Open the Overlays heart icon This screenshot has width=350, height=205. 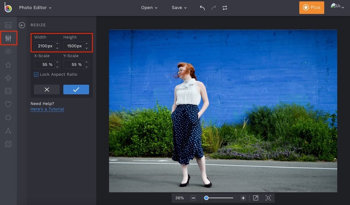(8, 104)
